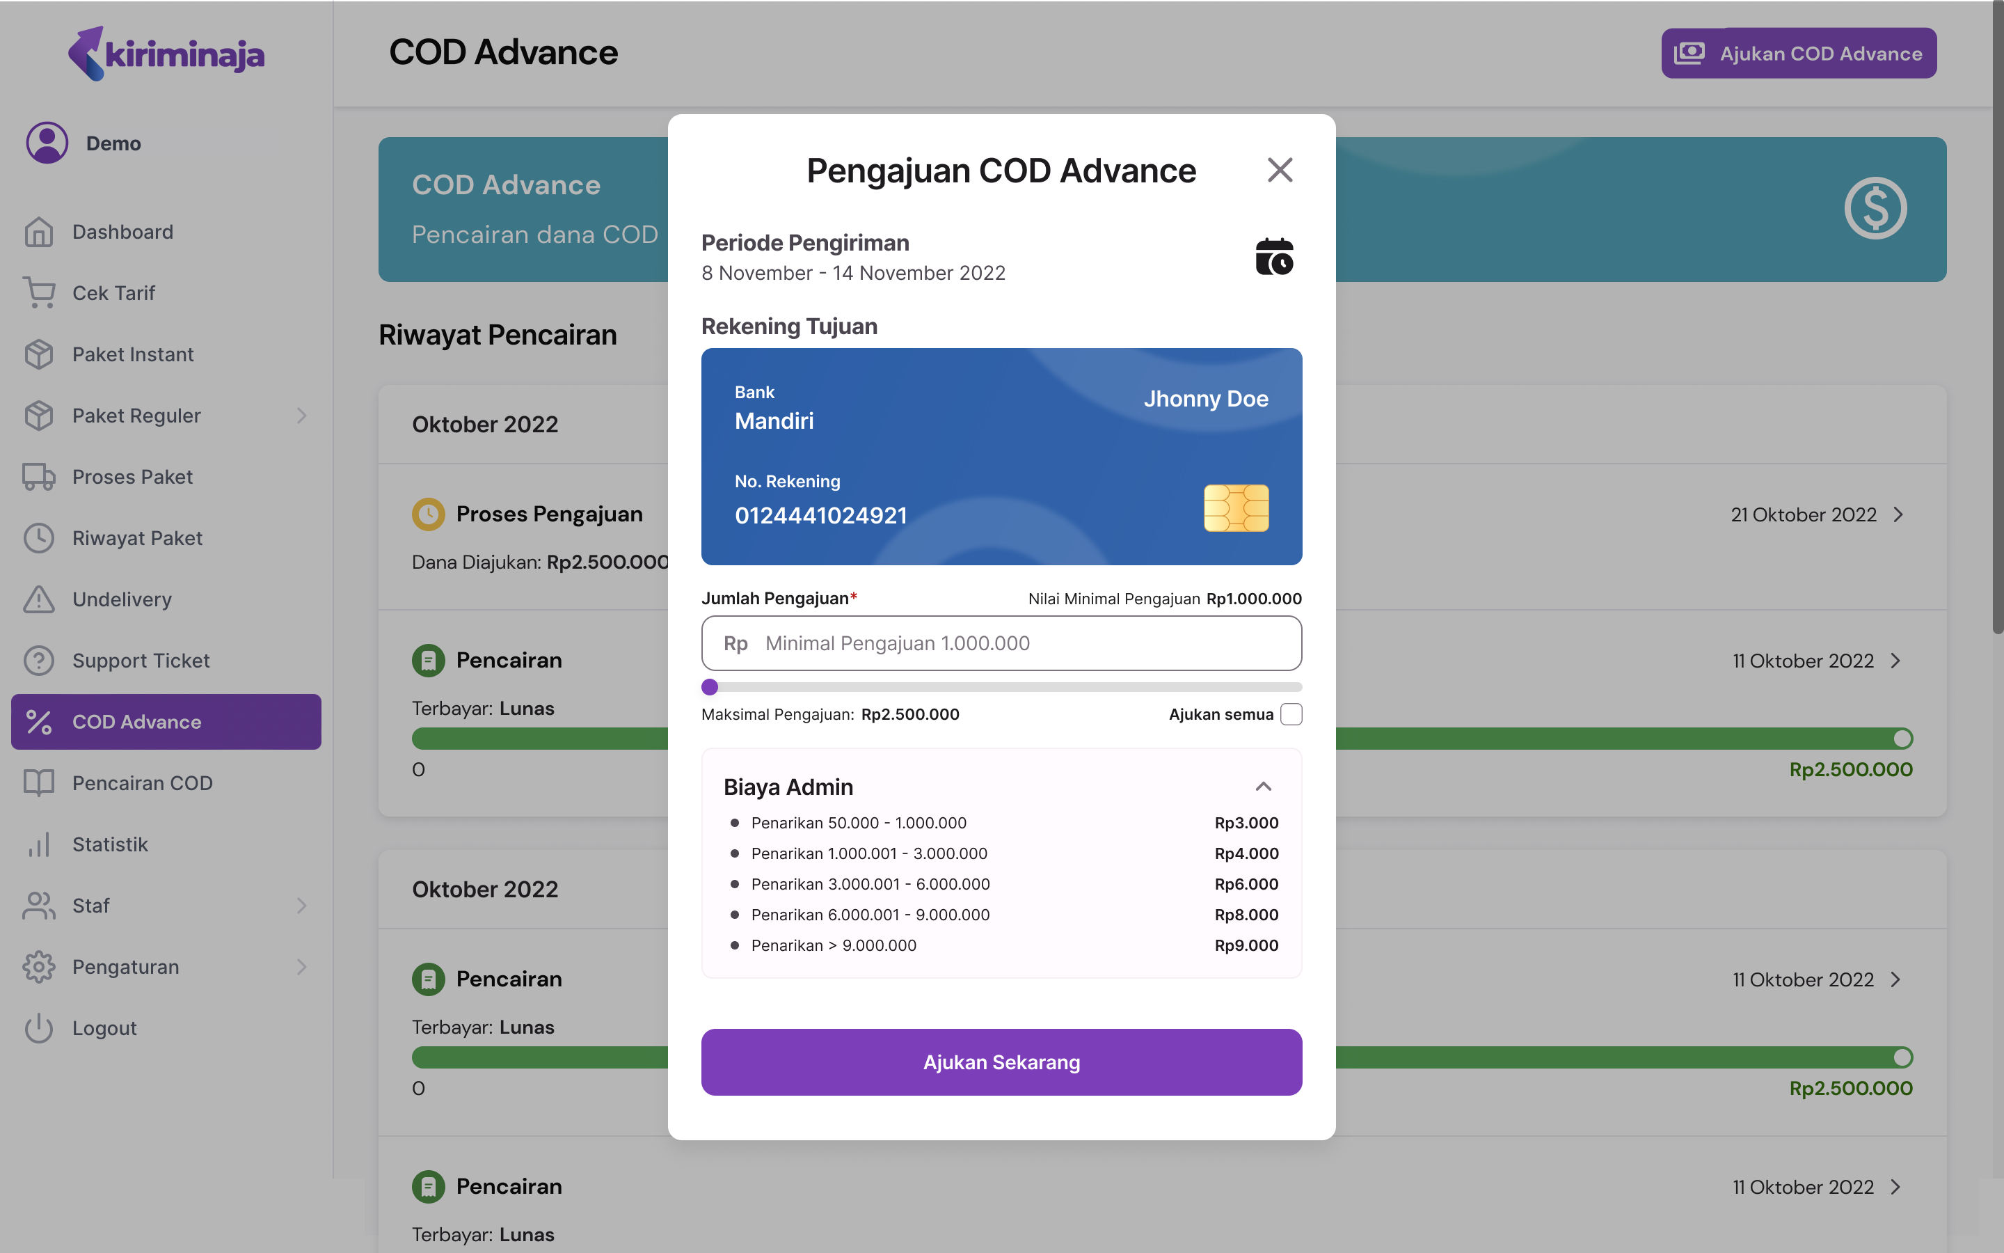This screenshot has height=1253, width=2004.
Task: Click Penarikan > 9.000.000 row
Action: coord(1001,945)
